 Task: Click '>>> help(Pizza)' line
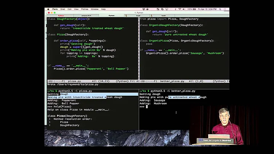[59, 107]
